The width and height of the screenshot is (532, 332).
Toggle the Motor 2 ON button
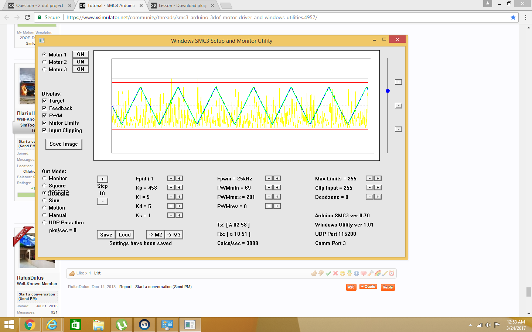point(81,62)
